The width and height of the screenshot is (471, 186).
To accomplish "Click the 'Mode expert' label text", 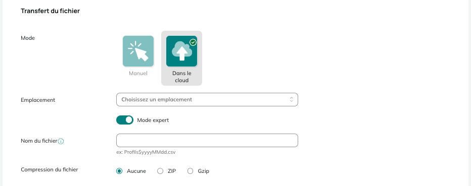I will (153, 120).
